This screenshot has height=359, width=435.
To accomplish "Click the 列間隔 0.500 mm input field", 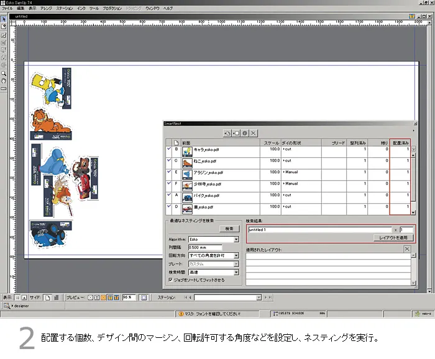I will pyautogui.click(x=205, y=247).
